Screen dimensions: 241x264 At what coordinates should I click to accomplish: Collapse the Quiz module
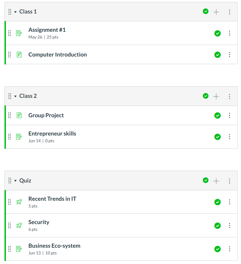15,181
